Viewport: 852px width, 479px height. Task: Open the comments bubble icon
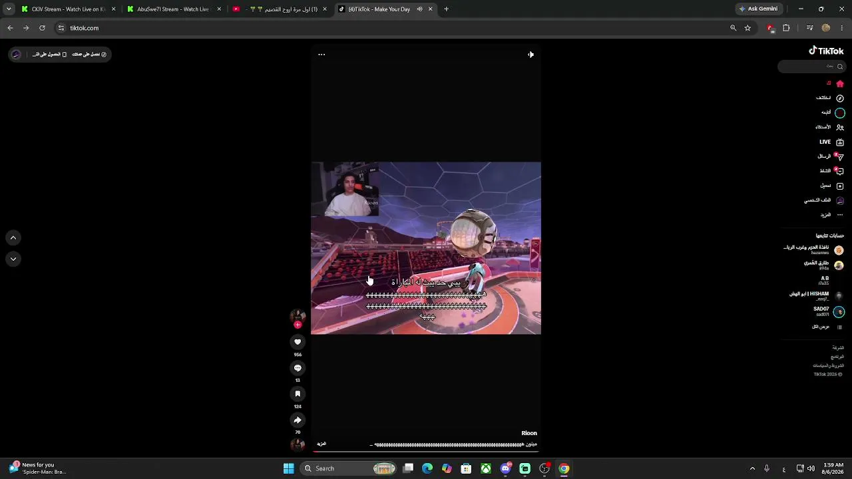pyautogui.click(x=298, y=368)
